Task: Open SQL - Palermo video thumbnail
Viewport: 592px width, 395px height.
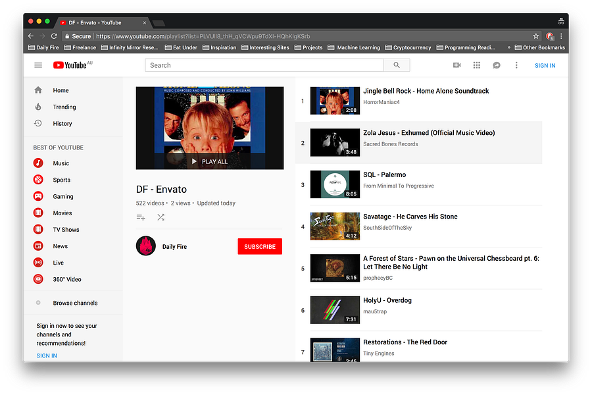Action: coord(335,184)
